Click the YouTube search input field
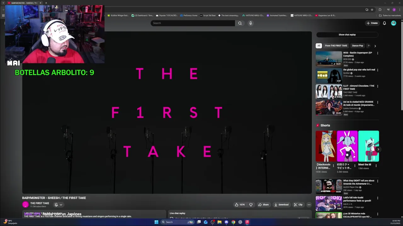403x226 pixels. pyautogui.click(x=193, y=23)
